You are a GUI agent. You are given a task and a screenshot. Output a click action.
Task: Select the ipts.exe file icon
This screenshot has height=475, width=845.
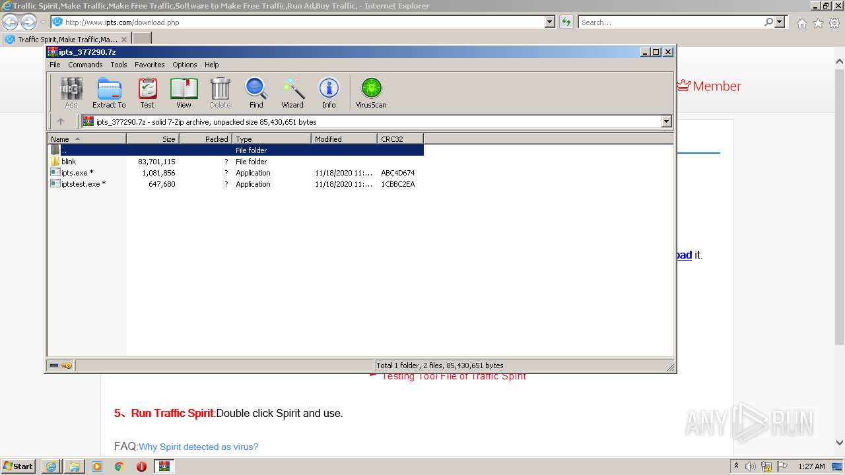pyautogui.click(x=55, y=173)
